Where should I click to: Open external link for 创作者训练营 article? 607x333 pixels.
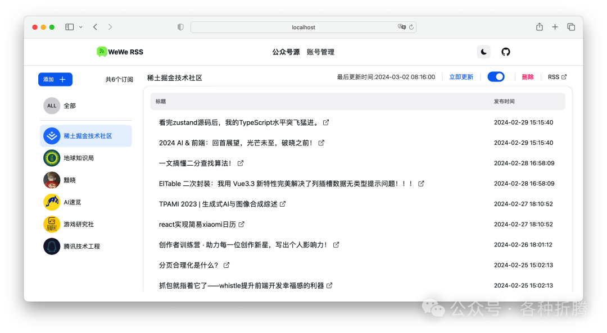pos(336,245)
